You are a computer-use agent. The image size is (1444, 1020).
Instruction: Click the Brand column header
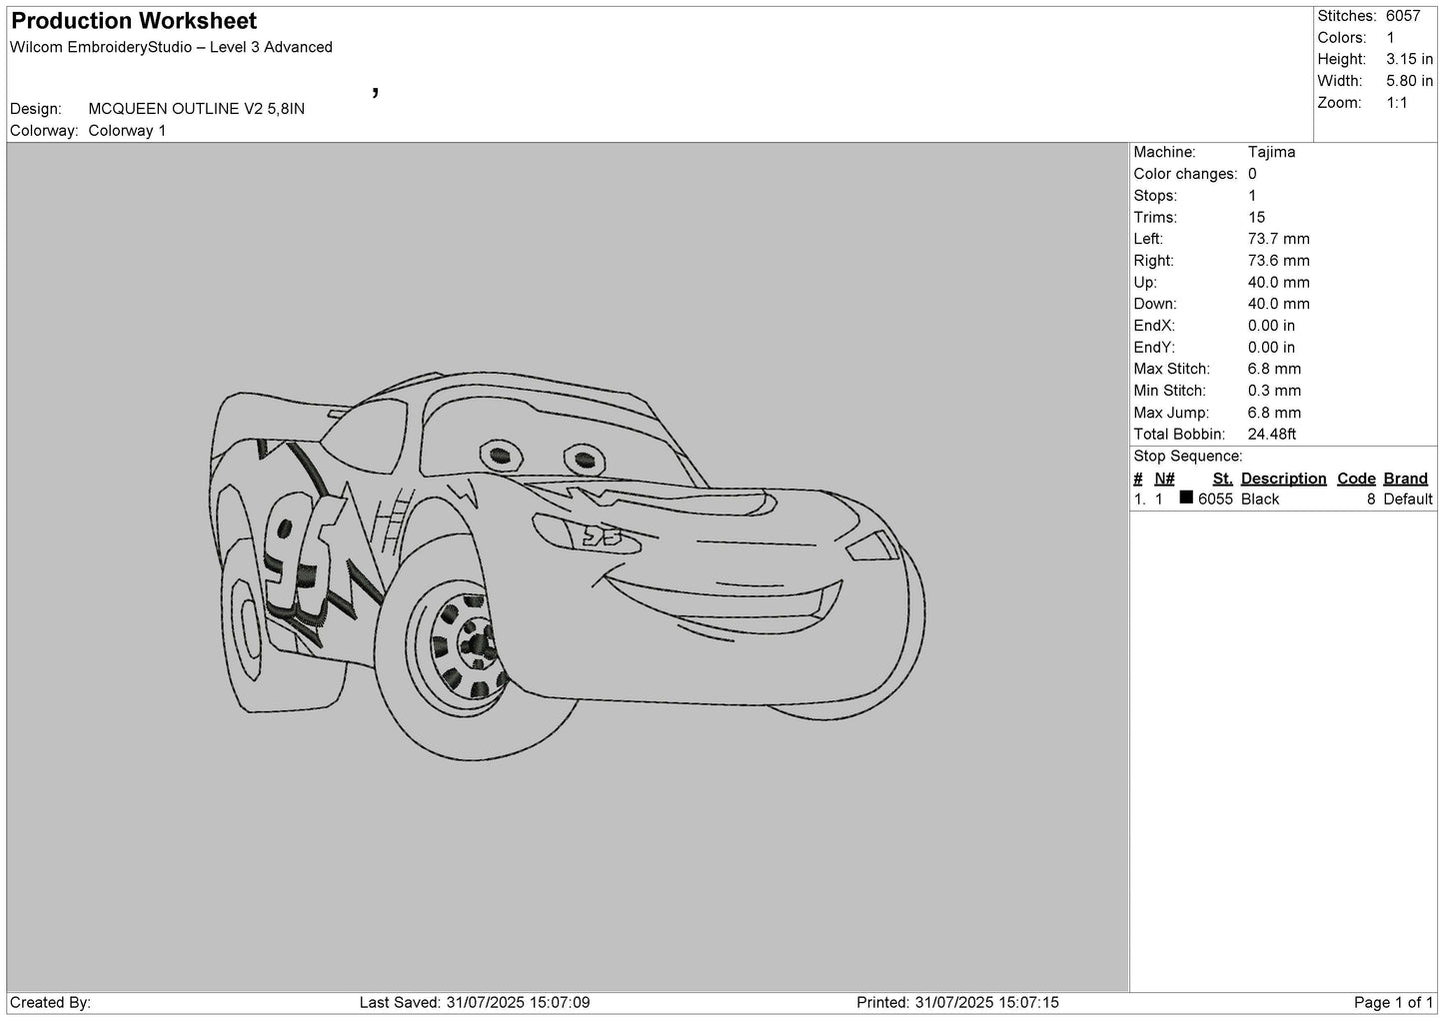(x=1405, y=479)
